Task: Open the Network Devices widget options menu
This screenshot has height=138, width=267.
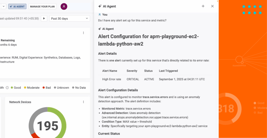Action: click(83, 102)
